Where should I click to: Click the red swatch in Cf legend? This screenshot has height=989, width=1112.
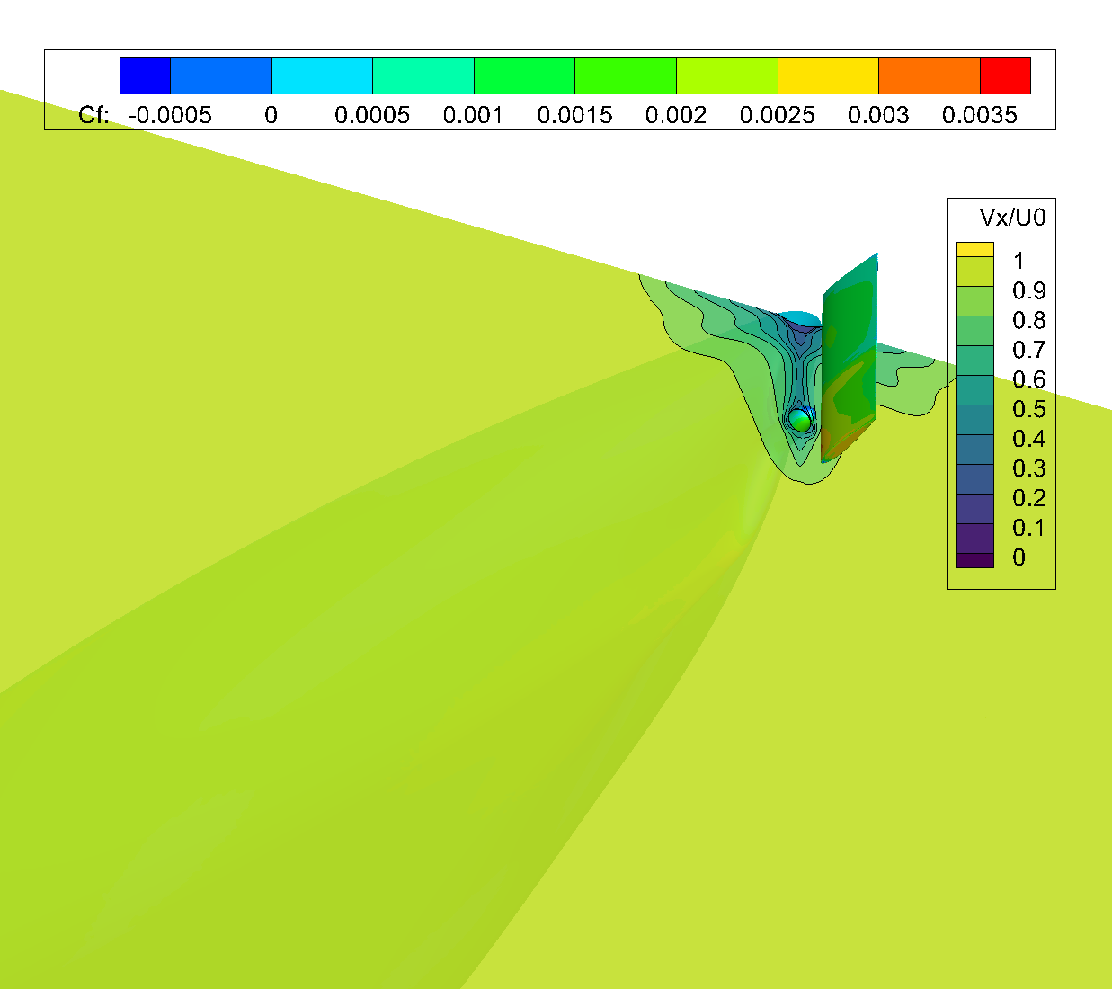tap(1005, 76)
